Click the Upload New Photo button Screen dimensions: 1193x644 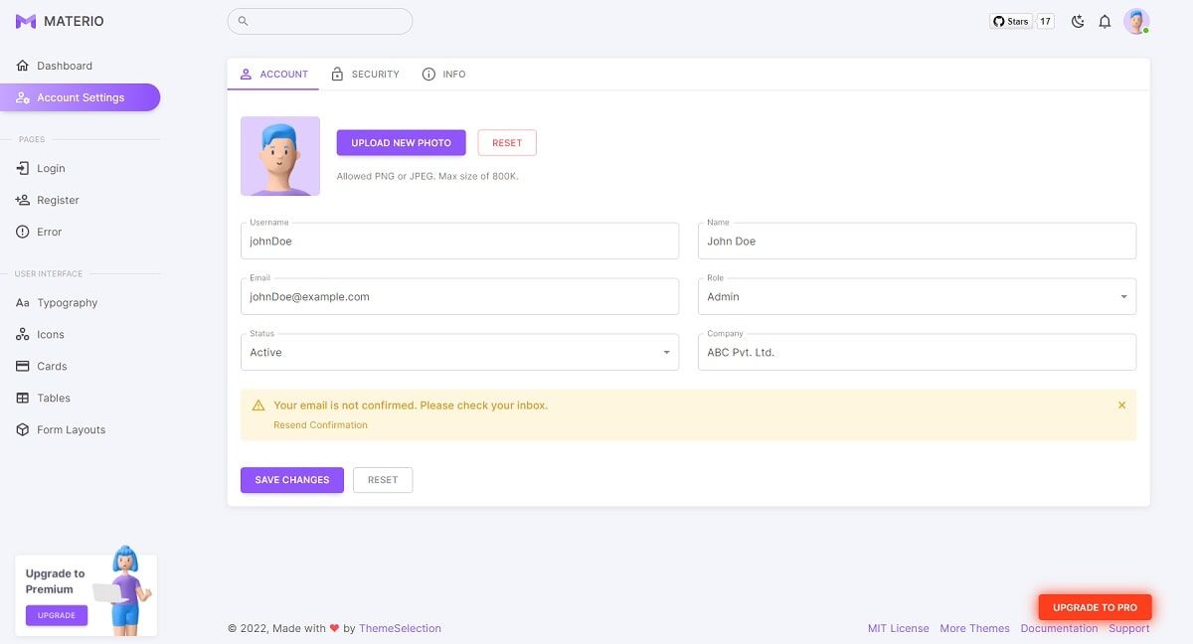point(401,142)
